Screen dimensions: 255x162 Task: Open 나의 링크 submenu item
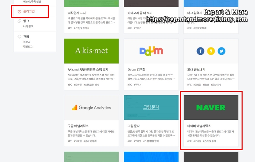pyautogui.click(x=28, y=26)
